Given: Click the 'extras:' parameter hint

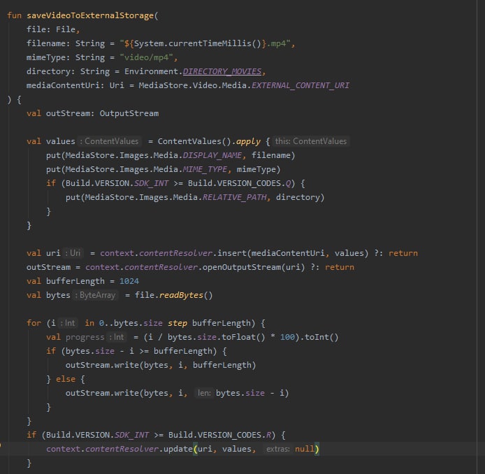Looking at the screenshot, I should coord(277,449).
